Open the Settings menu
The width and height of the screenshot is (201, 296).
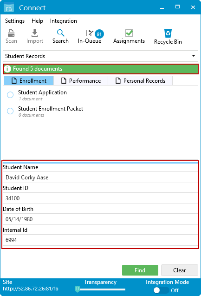coord(15,21)
